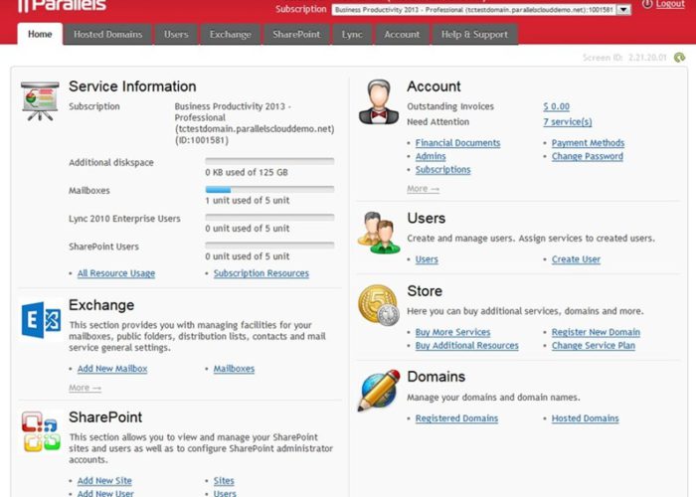Image resolution: width=696 pixels, height=497 pixels.
Task: Open the Users link in Users section
Action: [427, 259]
